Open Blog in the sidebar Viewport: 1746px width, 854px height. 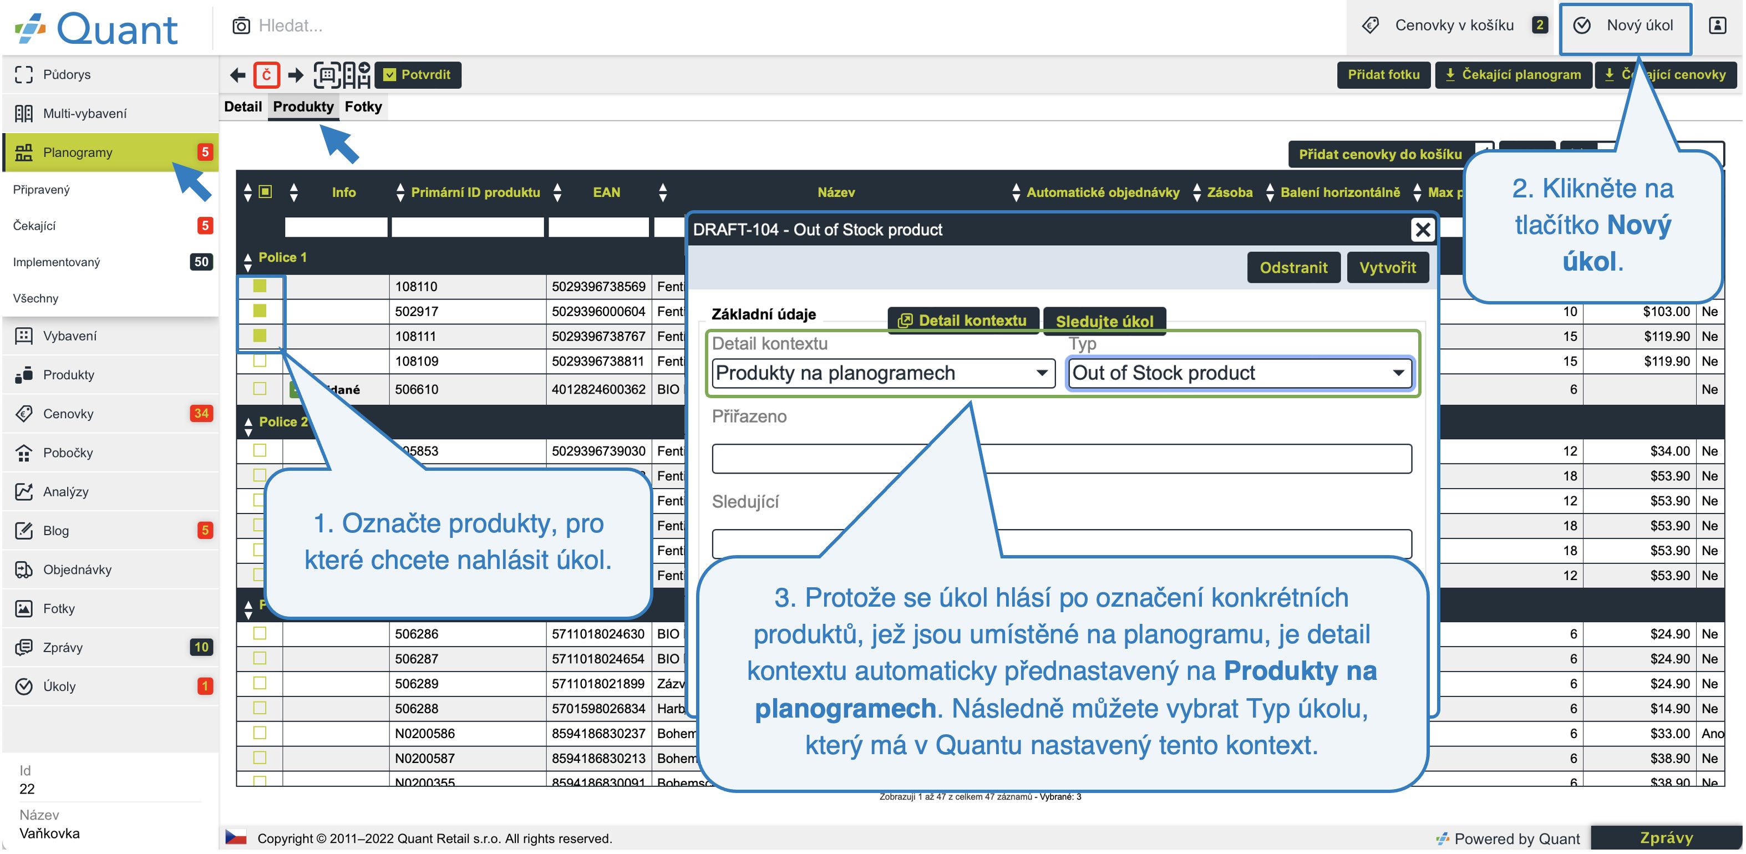[x=110, y=531]
